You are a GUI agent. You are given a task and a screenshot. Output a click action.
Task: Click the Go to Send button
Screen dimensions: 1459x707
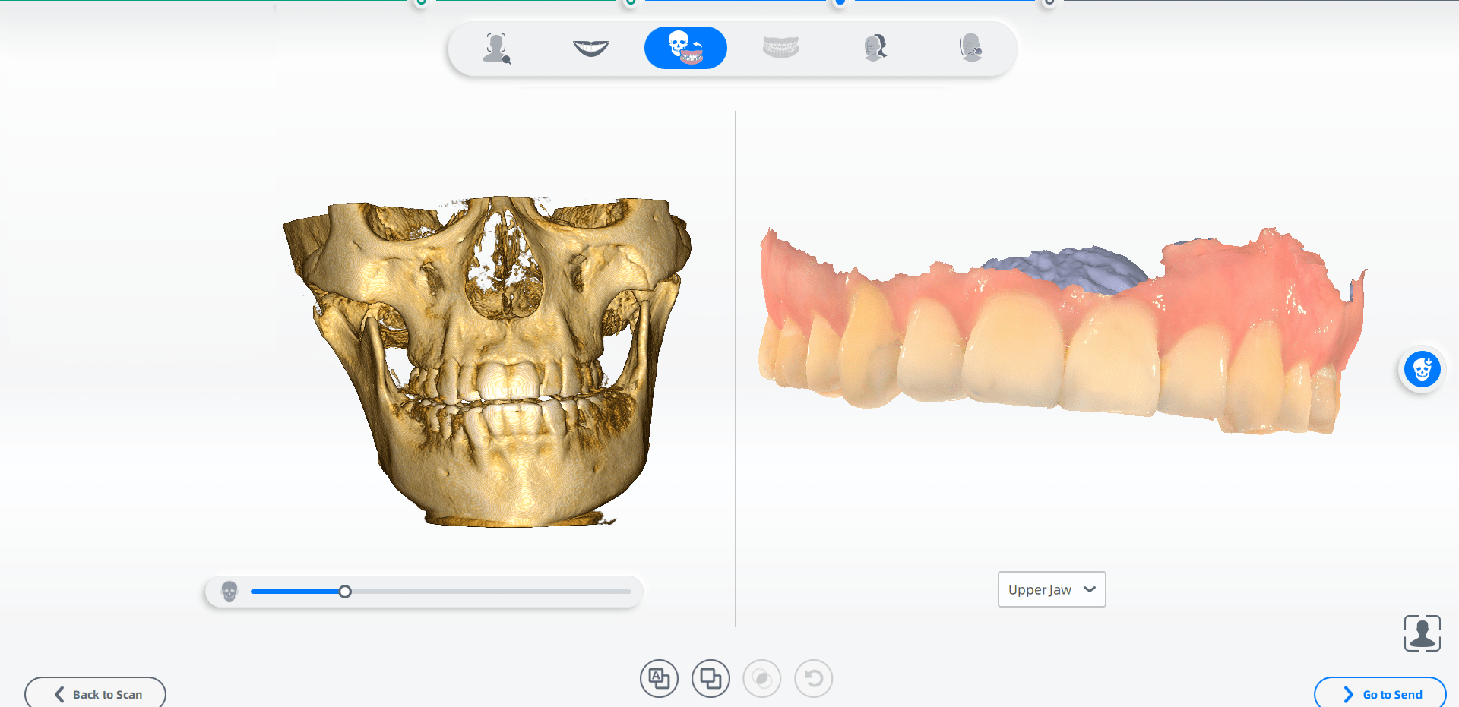click(1380, 693)
